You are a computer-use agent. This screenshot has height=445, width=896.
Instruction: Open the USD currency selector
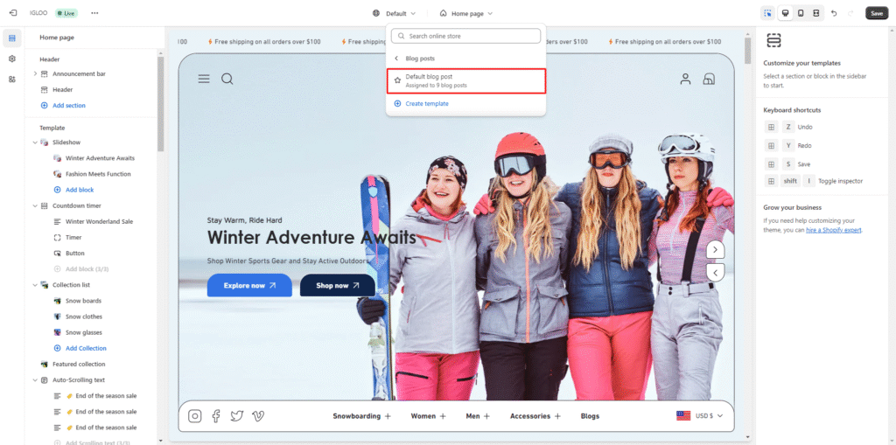701,416
